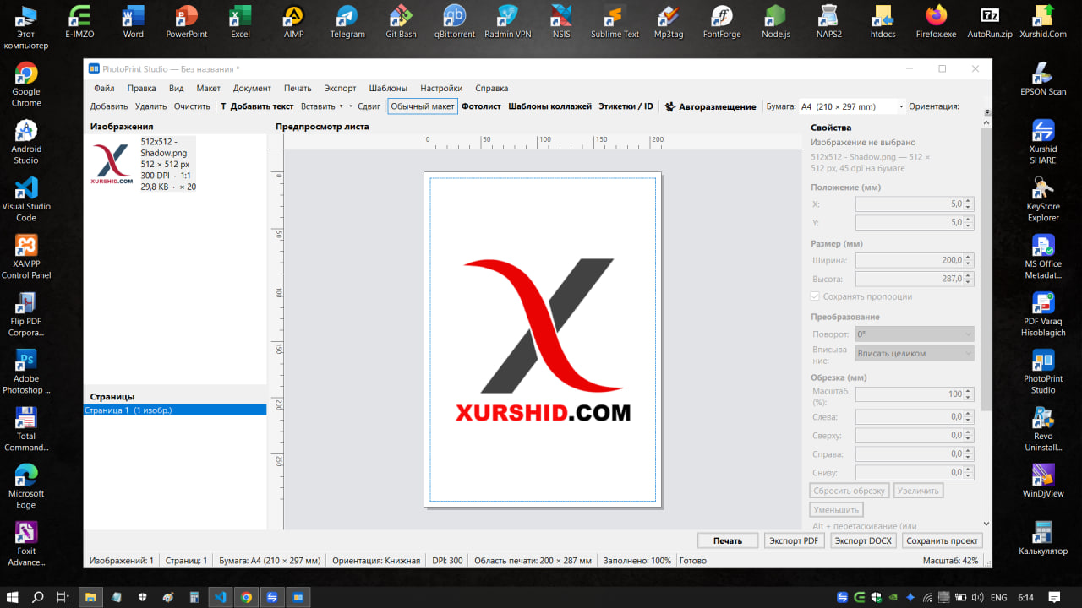This screenshot has height=608, width=1082.
Task: Open Google Chrome desktop icon
Action: [26, 84]
